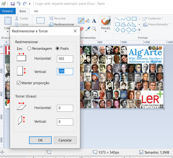The image size is (173, 158).
Task: Click the Torcer Vertical degrees field
Action: click(65, 122)
